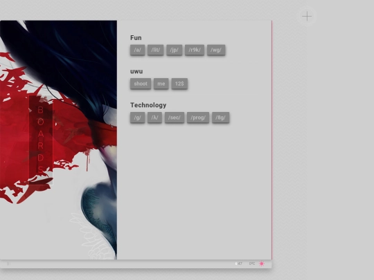Screen dimensions: 374x280
Task: Click the clock reading in status bar
Action: click(x=239, y=263)
